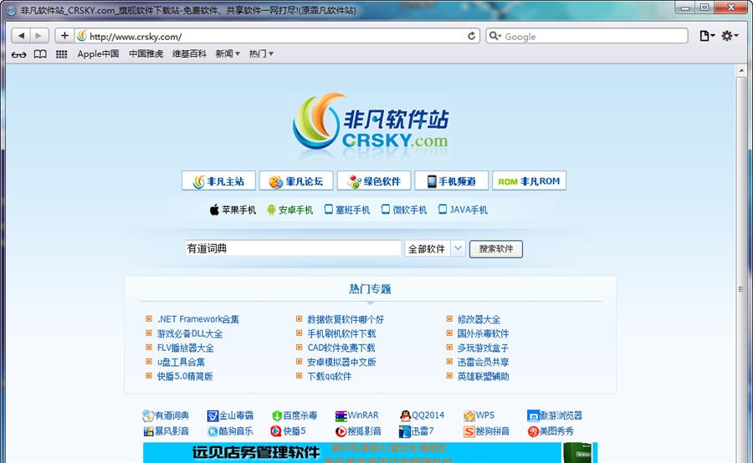This screenshot has width=753, height=463.
Task: Expand the 新闻 bookmarks folder
Action: click(228, 53)
